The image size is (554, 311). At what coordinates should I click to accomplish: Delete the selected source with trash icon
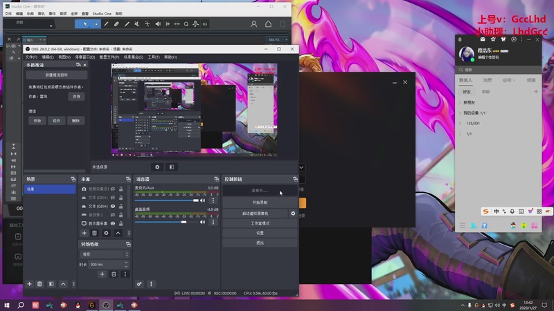coord(95,234)
